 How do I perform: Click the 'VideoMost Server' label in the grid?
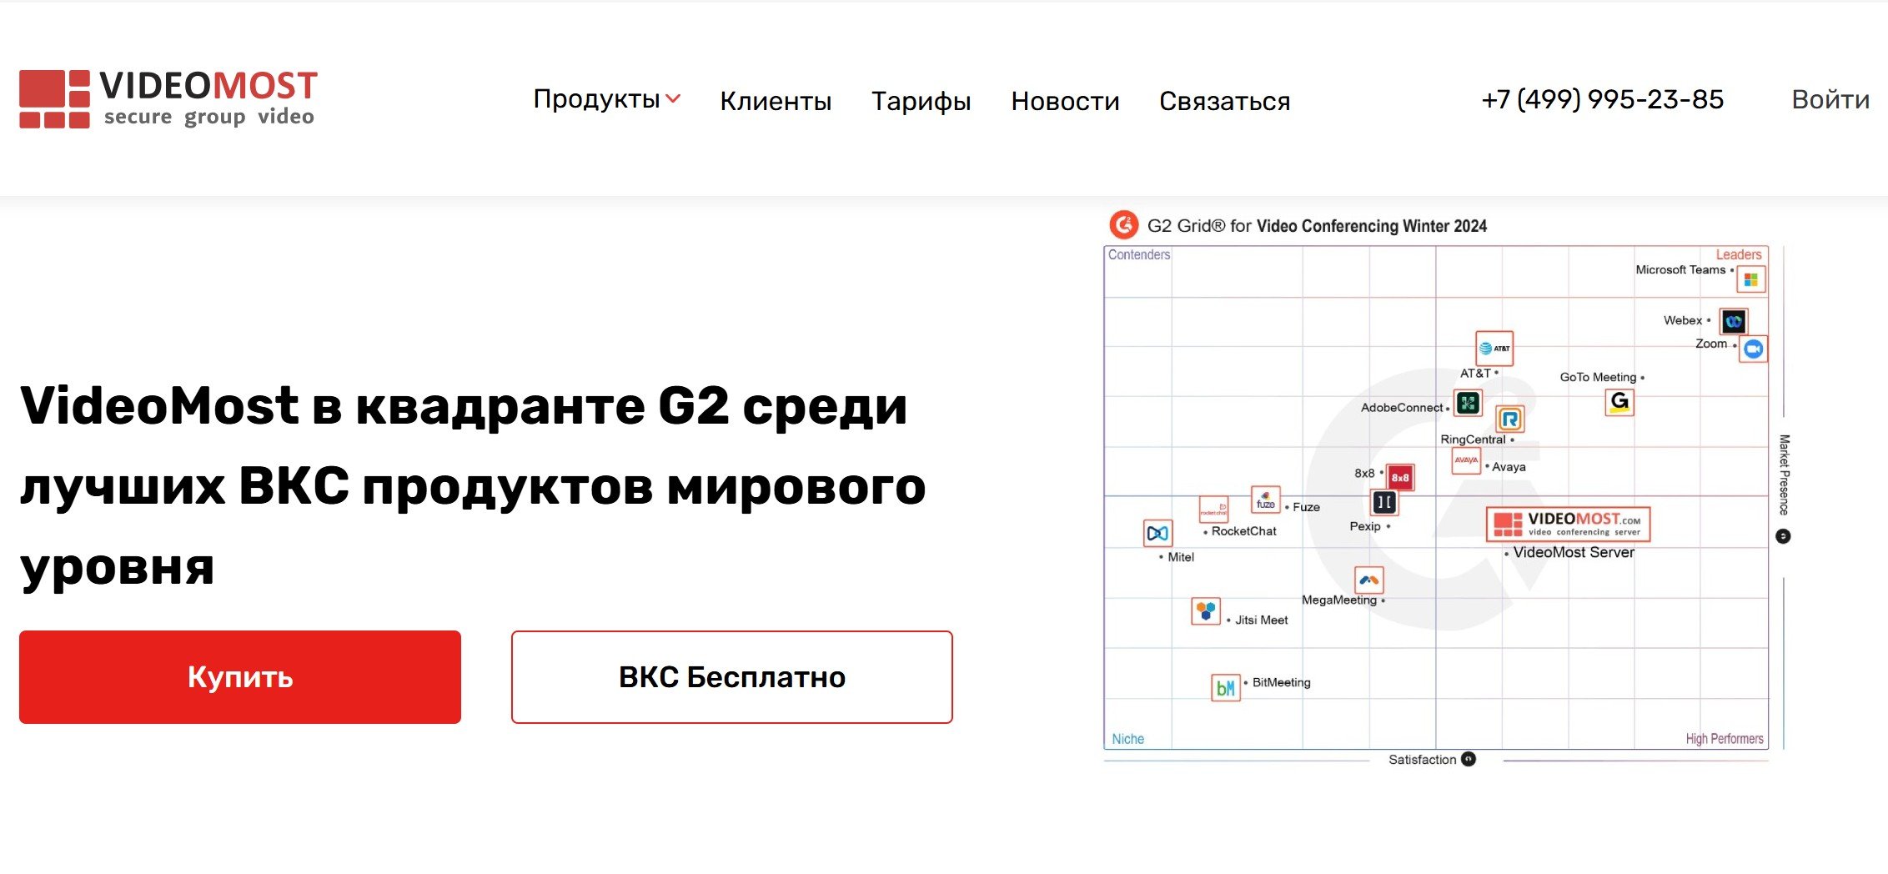pyautogui.click(x=1574, y=552)
